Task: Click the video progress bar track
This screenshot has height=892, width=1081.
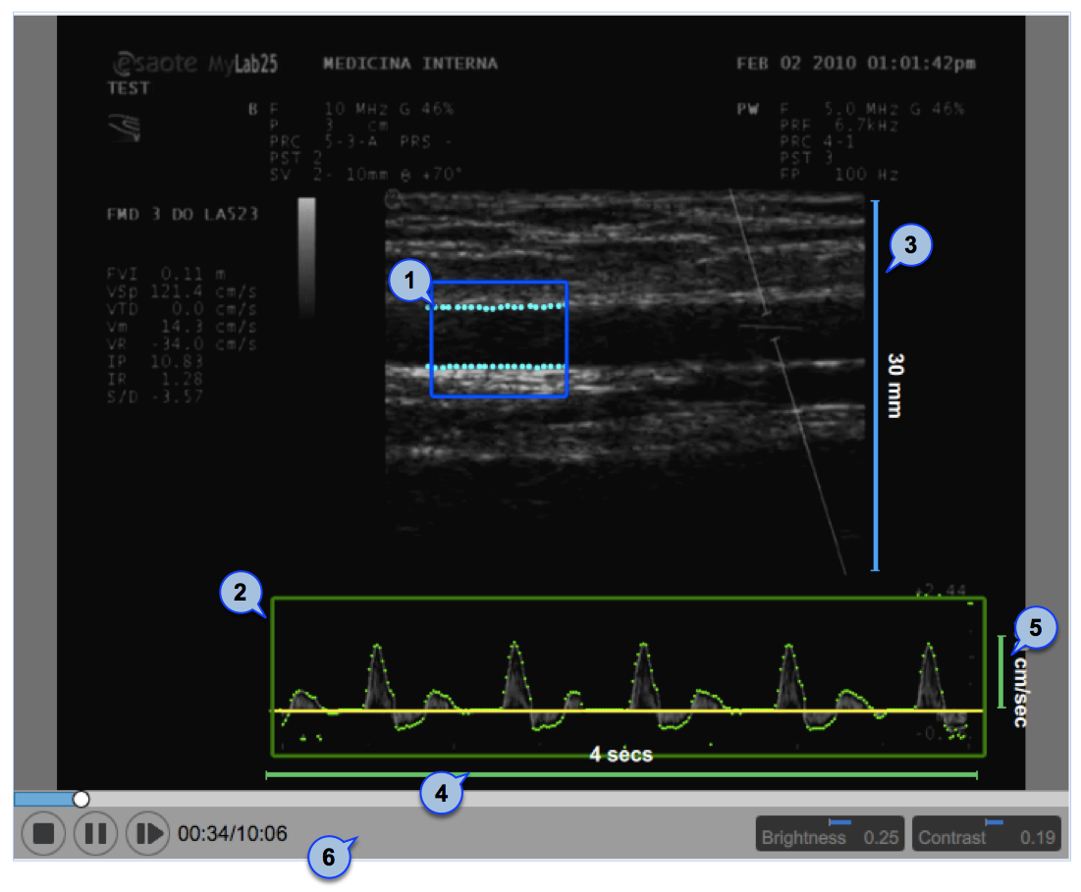Action: (x=541, y=799)
